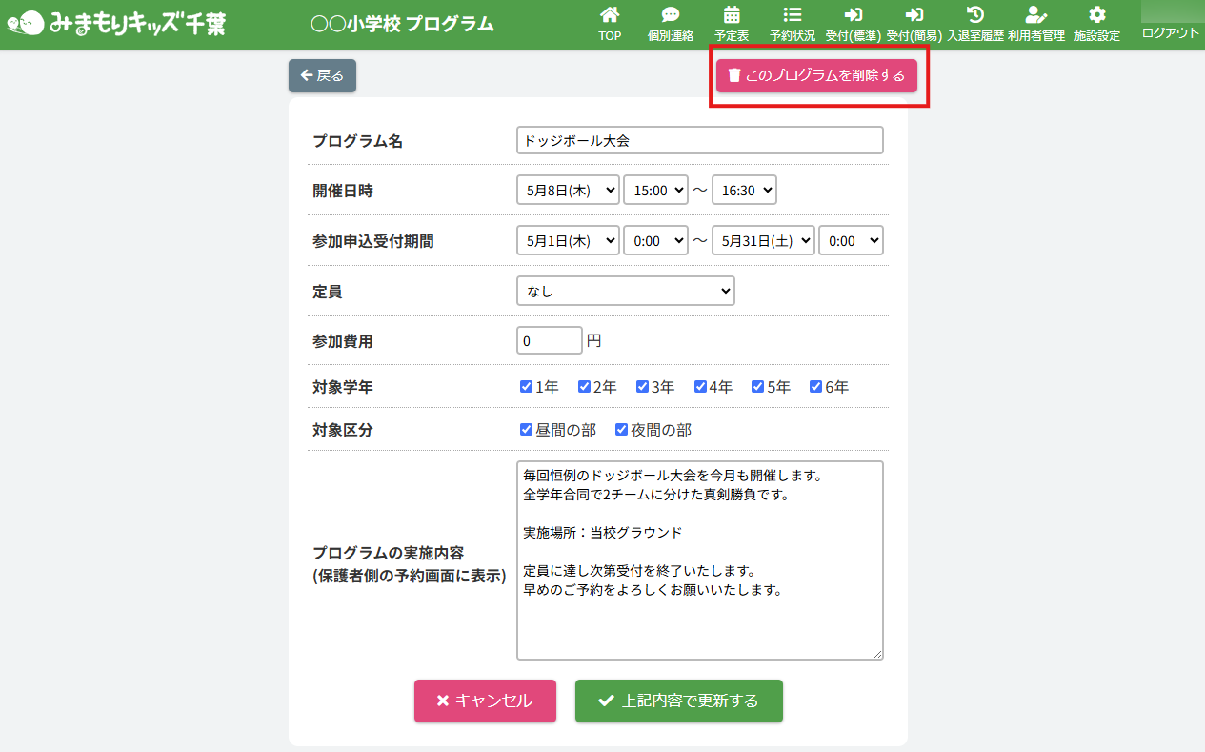Click the プログラム名 text field
The width and height of the screenshot is (1205, 752).
tap(699, 140)
